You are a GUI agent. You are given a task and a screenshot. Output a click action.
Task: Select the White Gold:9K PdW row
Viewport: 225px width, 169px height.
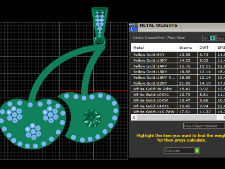point(178,89)
